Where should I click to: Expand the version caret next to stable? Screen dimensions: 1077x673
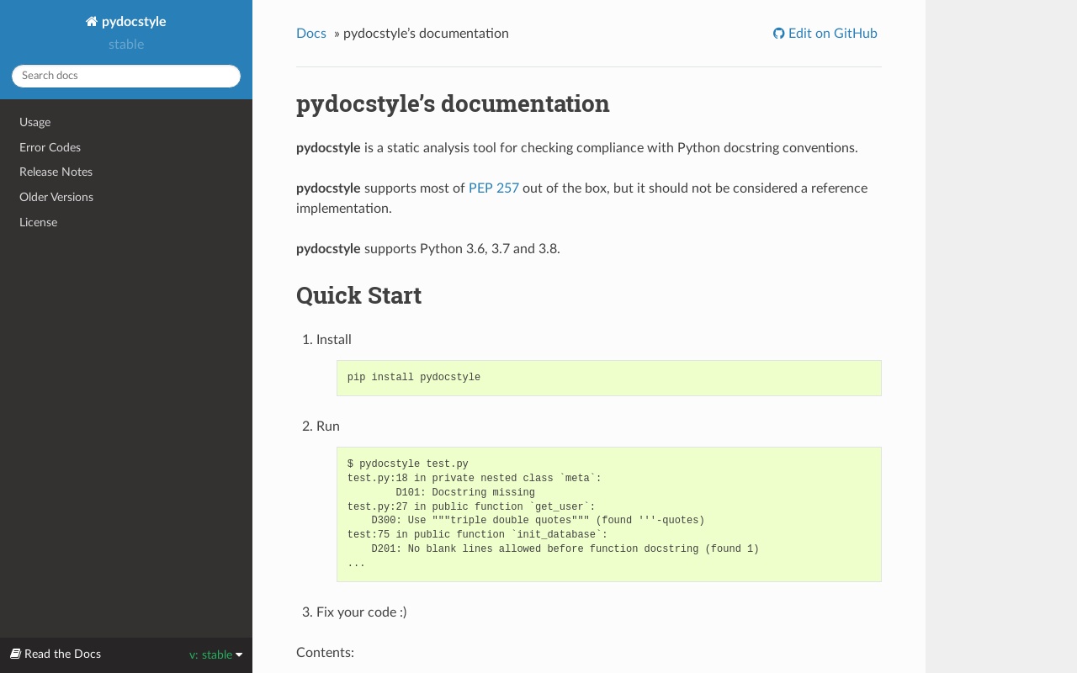pyautogui.click(x=239, y=655)
